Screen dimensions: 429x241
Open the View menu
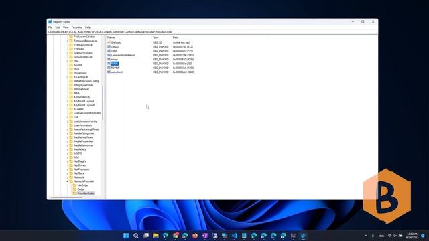pyautogui.click(x=66, y=27)
